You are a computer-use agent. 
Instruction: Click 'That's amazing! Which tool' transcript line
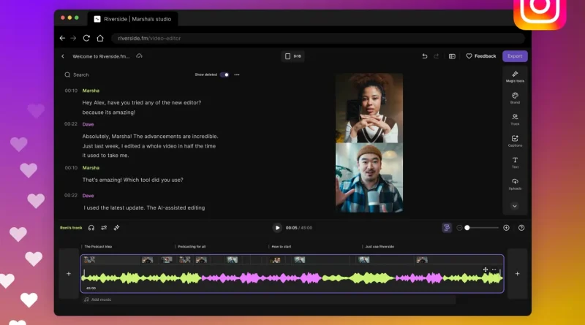(133, 180)
